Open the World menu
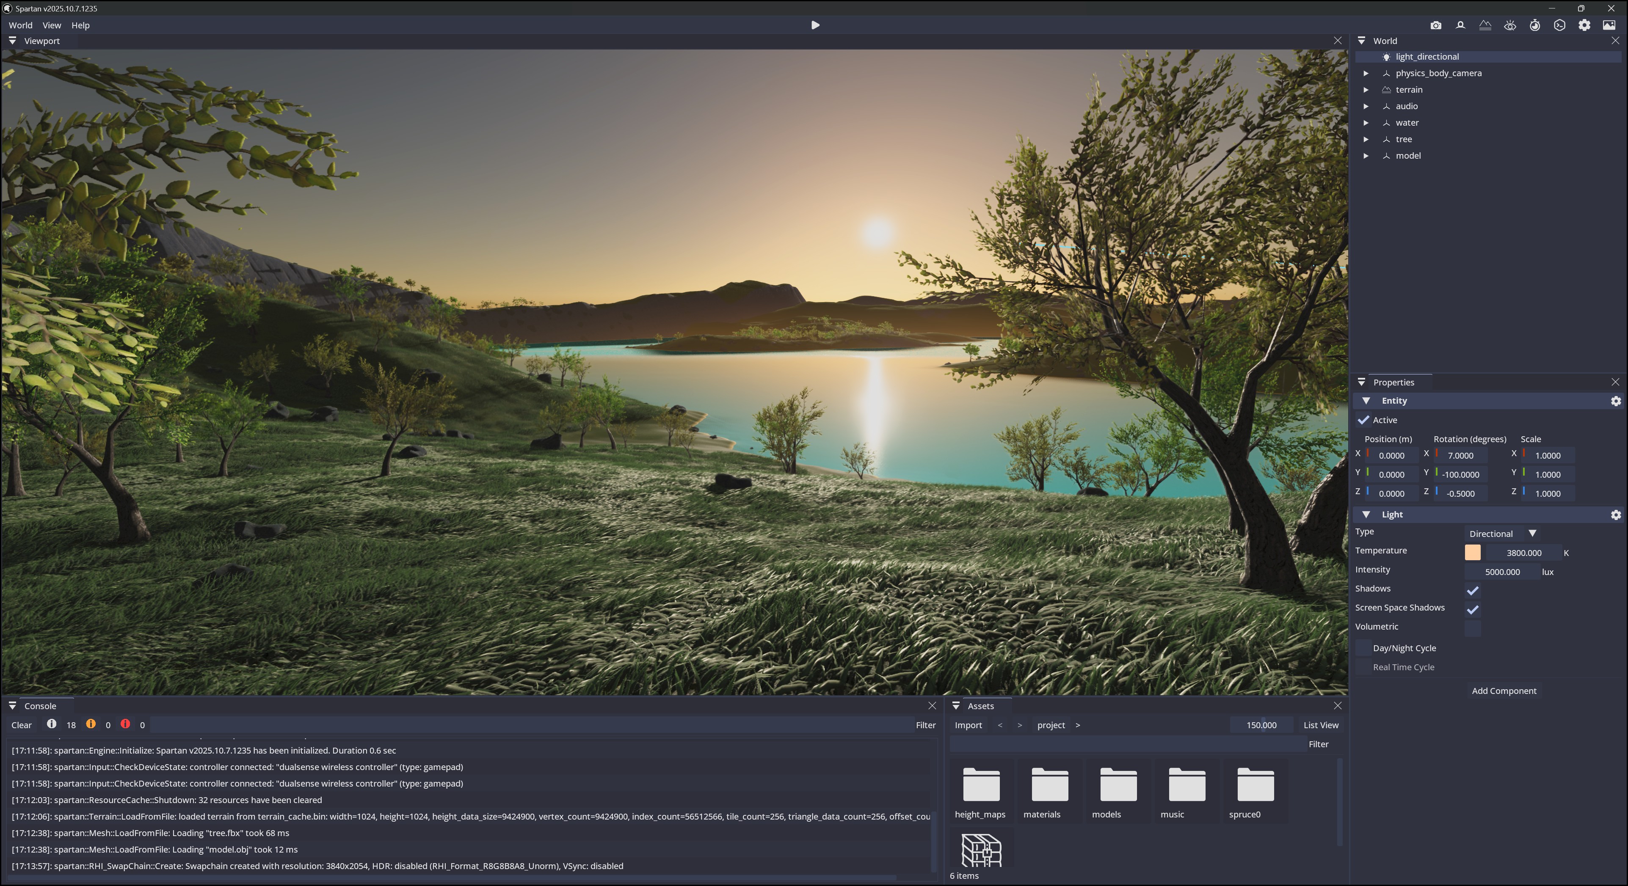Image resolution: width=1628 pixels, height=886 pixels. pos(20,25)
